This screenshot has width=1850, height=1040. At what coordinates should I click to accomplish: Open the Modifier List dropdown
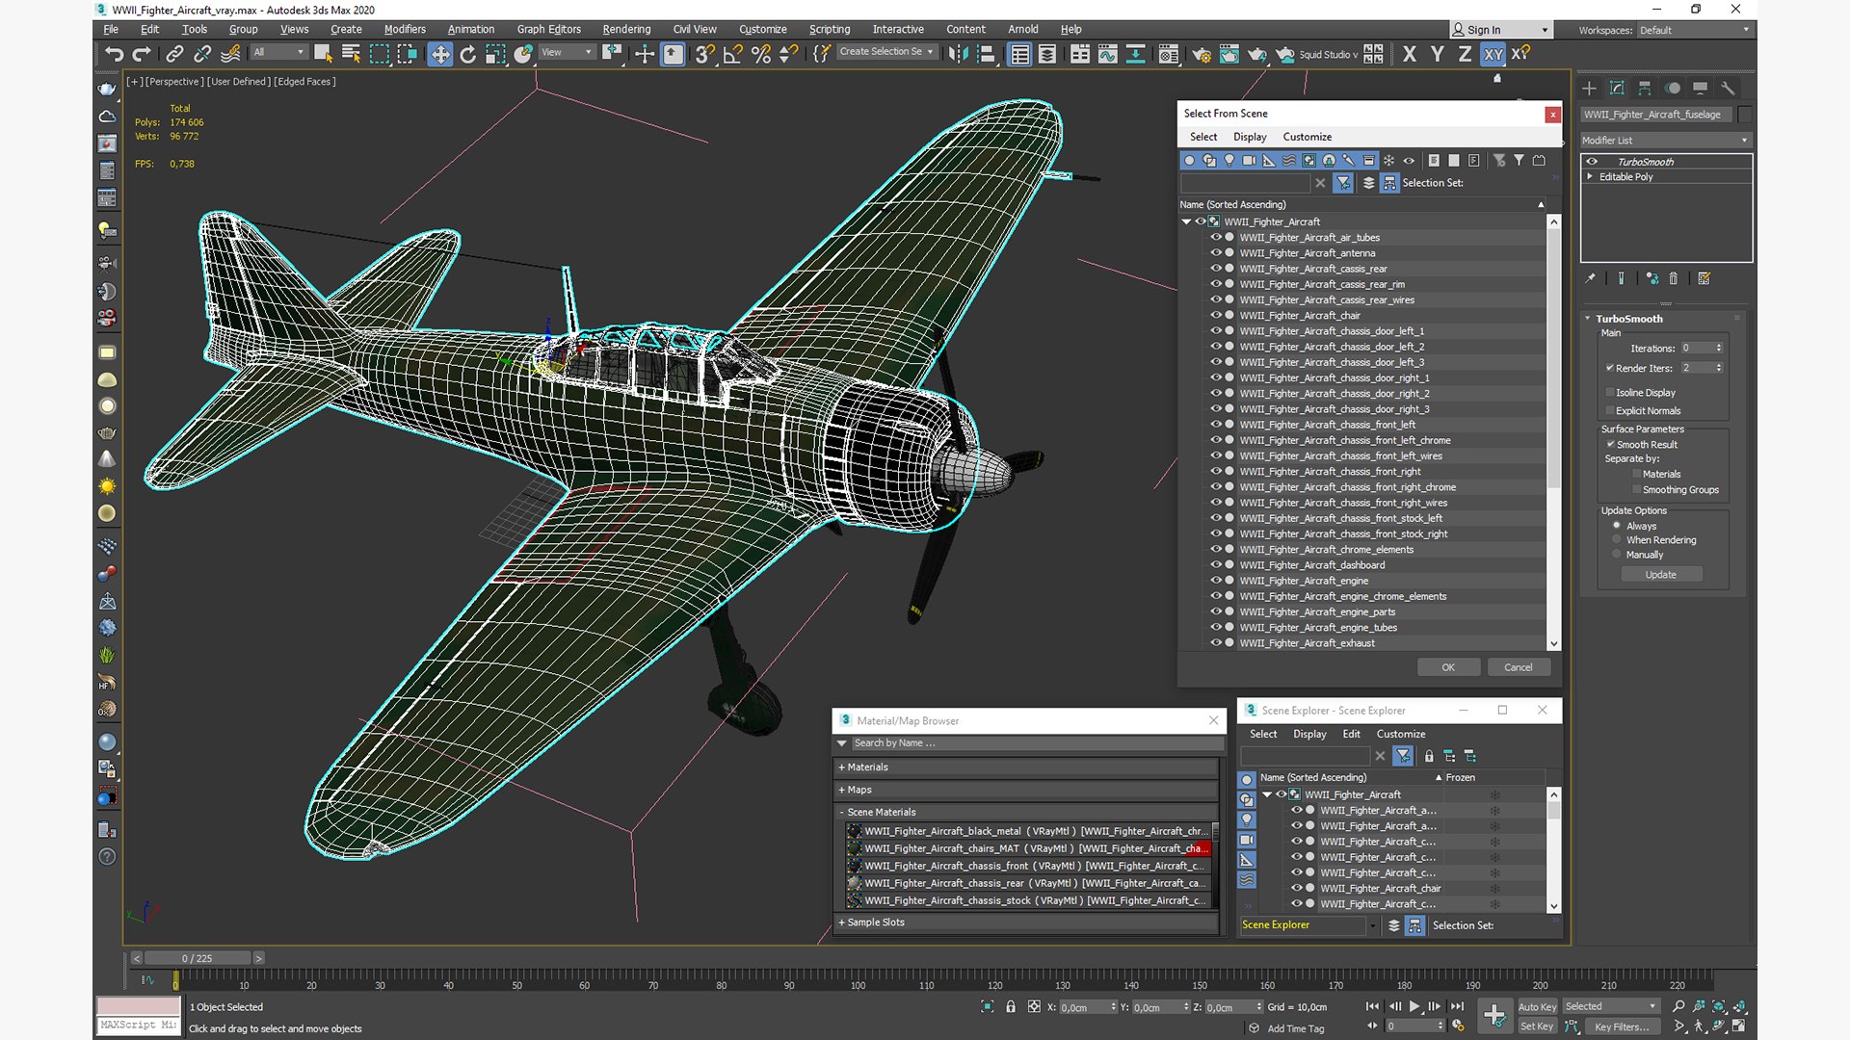[x=1665, y=140]
